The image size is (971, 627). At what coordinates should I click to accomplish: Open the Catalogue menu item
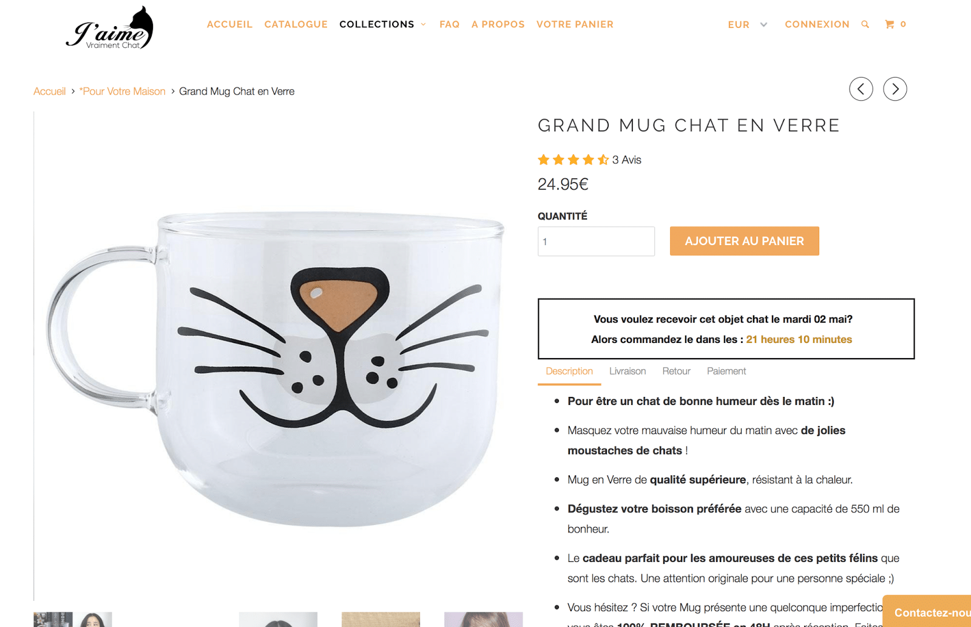click(x=296, y=24)
